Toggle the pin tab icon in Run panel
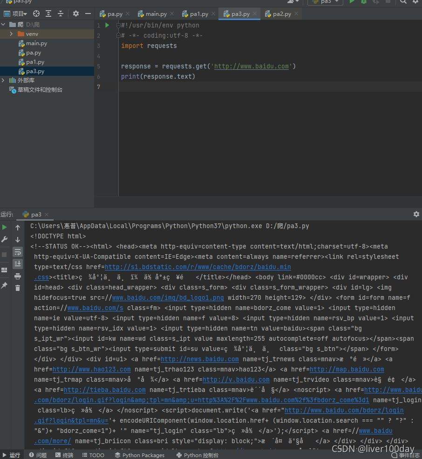This screenshot has height=459, width=422. pos(4,285)
